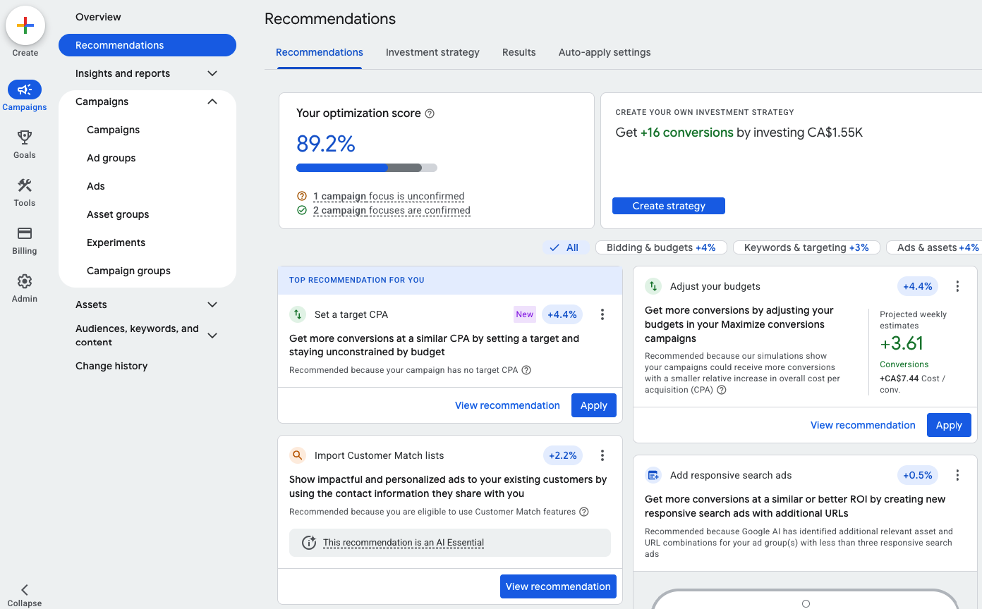Expand the Assets section
Image resolution: width=982 pixels, height=609 pixels.
pos(212,304)
